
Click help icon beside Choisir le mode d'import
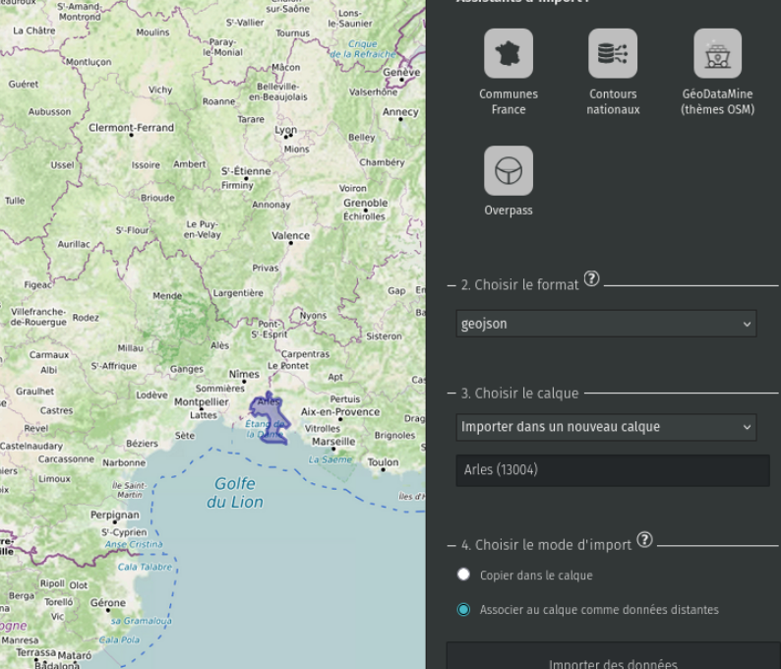644,539
